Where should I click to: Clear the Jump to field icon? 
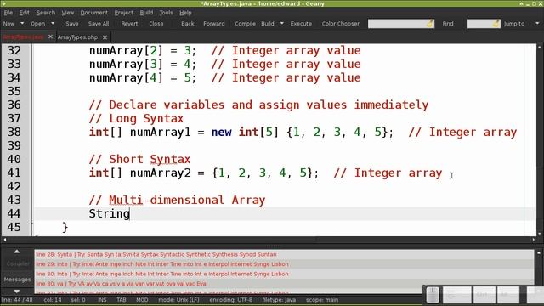point(496,24)
